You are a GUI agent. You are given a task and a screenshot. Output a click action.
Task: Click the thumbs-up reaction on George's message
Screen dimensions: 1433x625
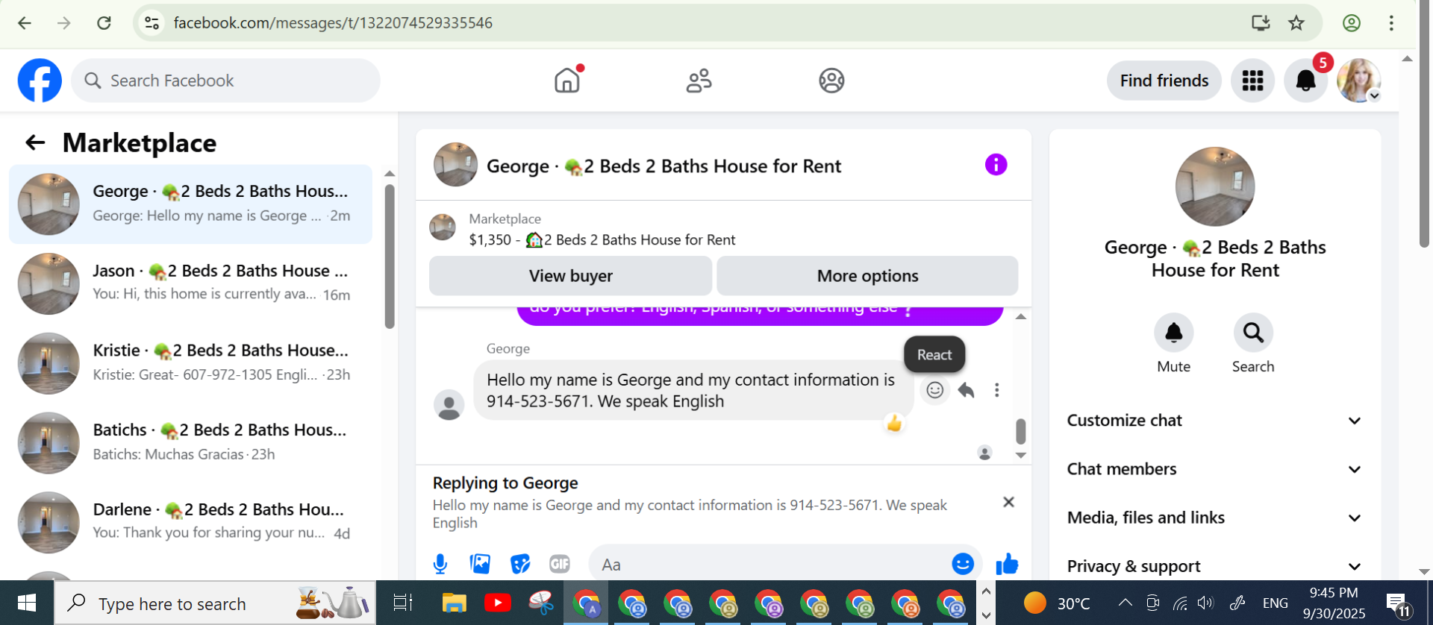tap(894, 424)
